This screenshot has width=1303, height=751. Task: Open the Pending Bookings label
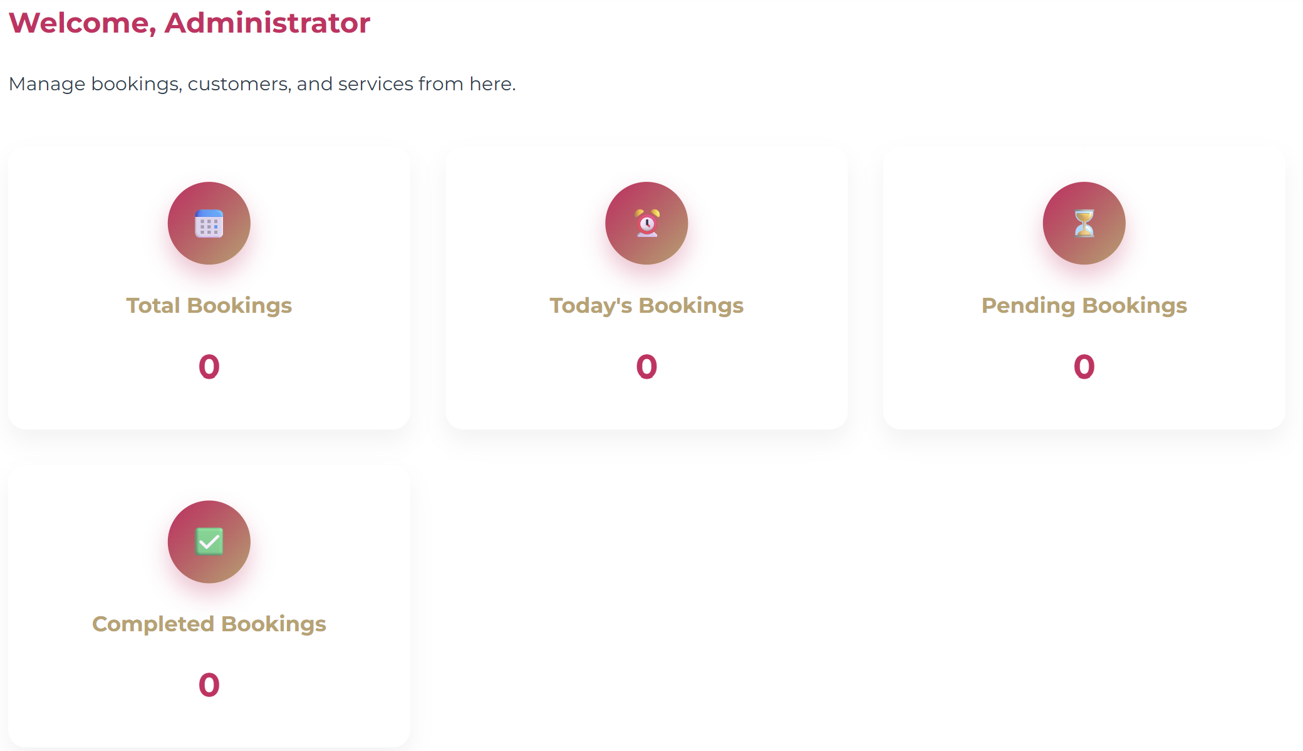point(1084,305)
